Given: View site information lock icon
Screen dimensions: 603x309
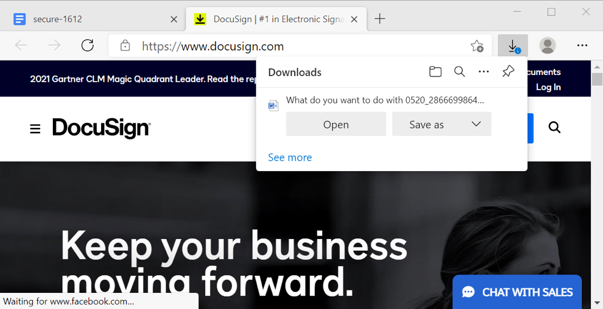Looking at the screenshot, I should (125, 46).
